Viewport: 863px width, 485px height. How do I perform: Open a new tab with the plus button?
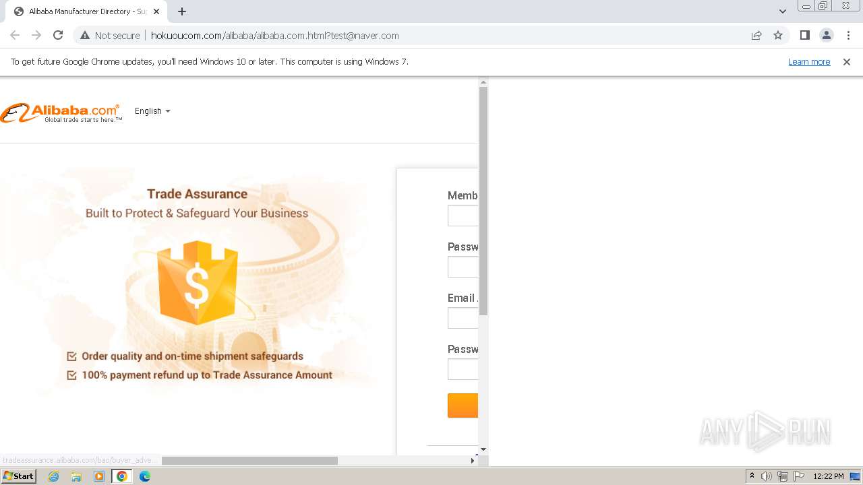point(182,11)
